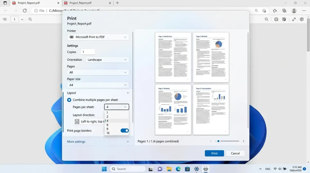Open the Pages dropdown set to All
310x173 pixels.
98,72
